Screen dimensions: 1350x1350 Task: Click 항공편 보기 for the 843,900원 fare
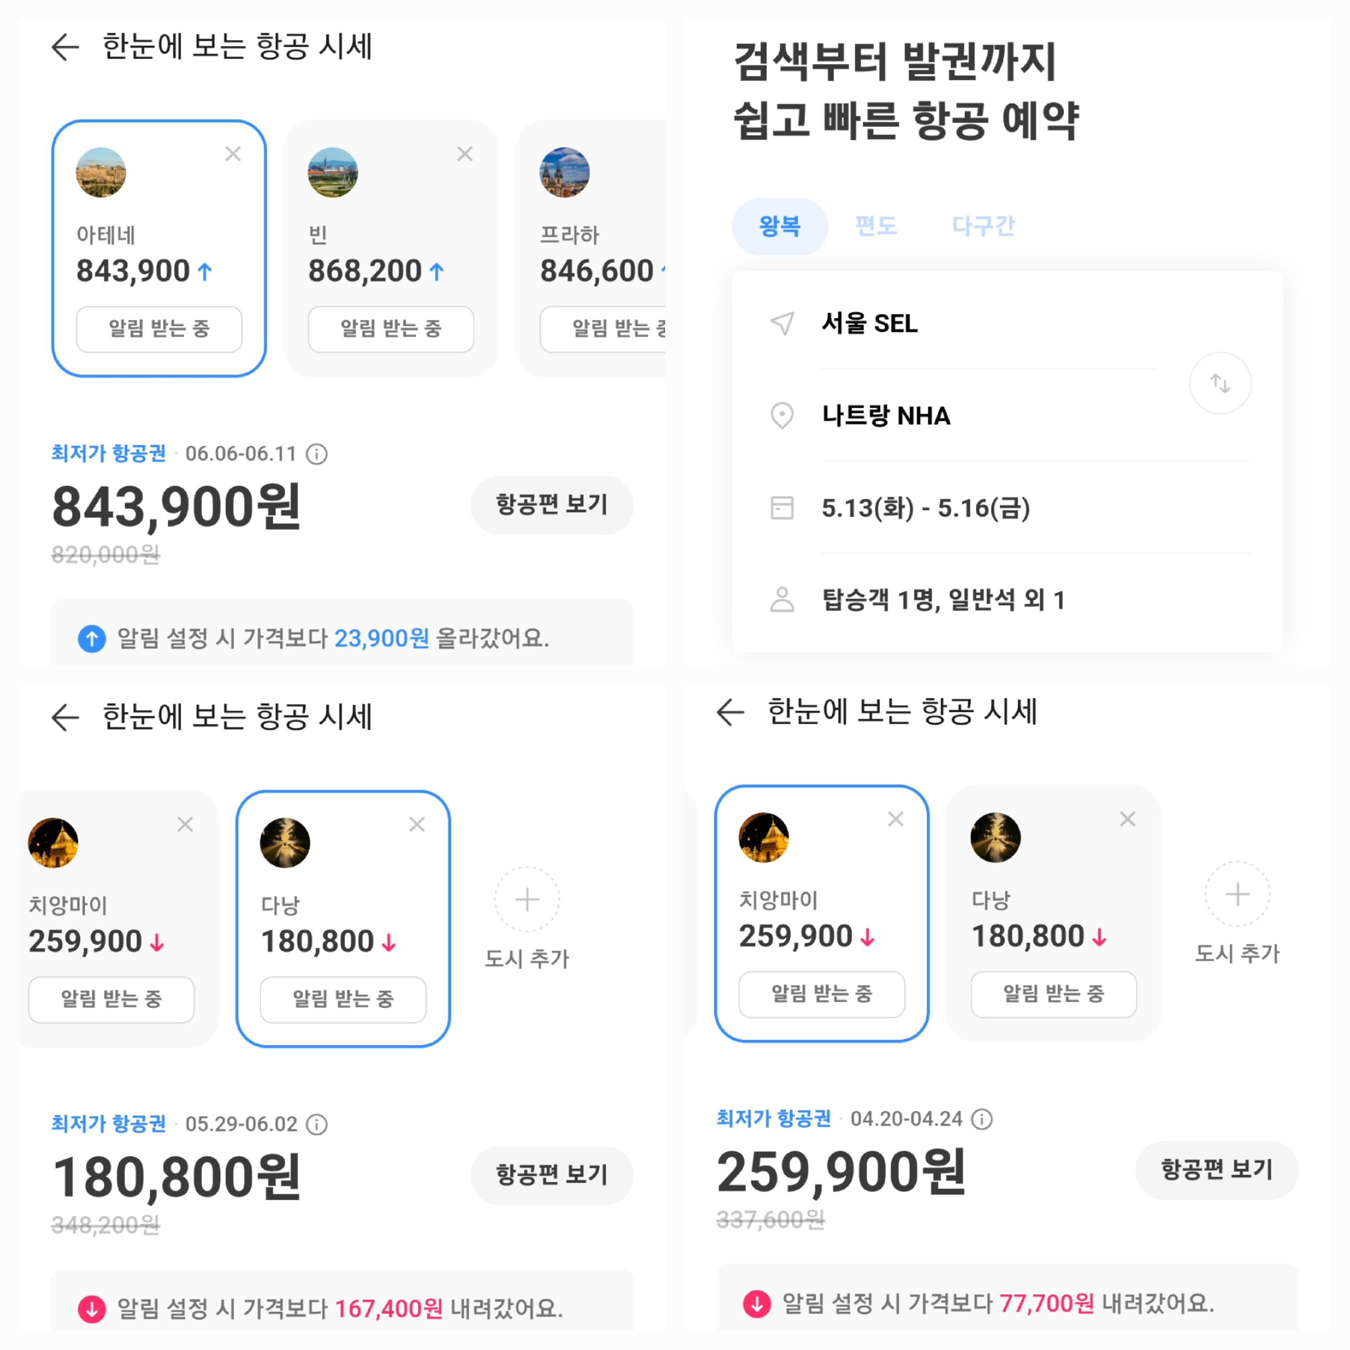(x=552, y=504)
